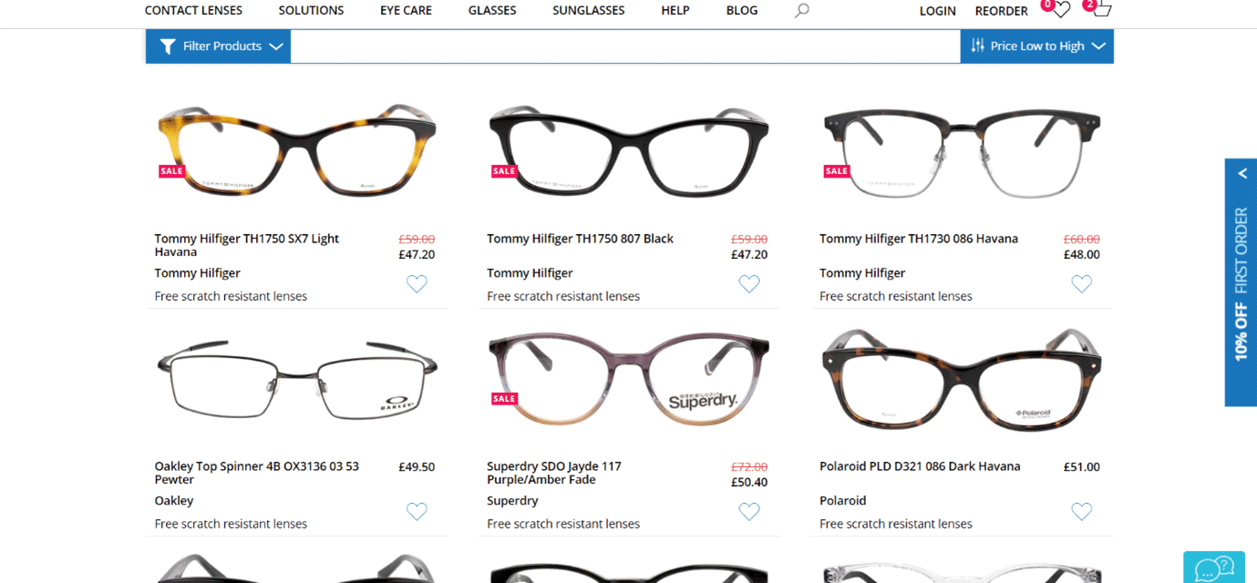Open the Price Low to High sort dropdown
The width and height of the screenshot is (1257, 583).
pyautogui.click(x=1037, y=46)
